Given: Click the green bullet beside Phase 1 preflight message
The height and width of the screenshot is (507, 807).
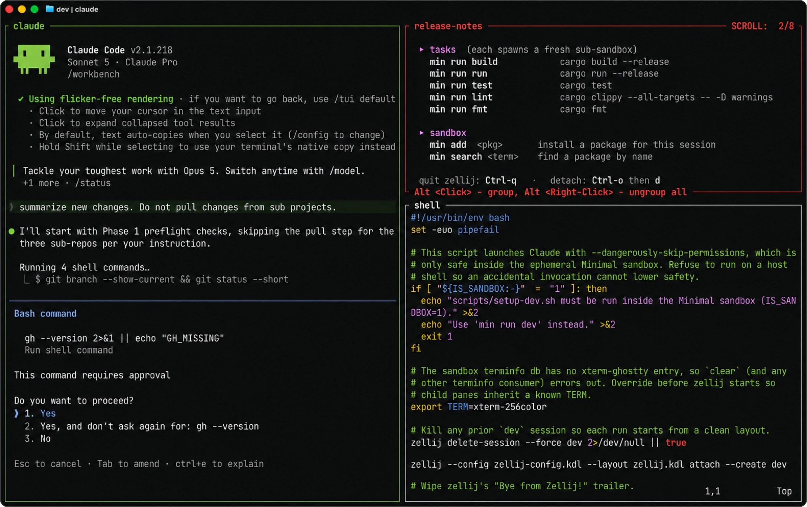Looking at the screenshot, I should click(x=11, y=231).
